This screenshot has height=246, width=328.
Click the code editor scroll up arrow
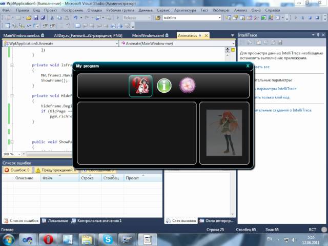point(228,55)
